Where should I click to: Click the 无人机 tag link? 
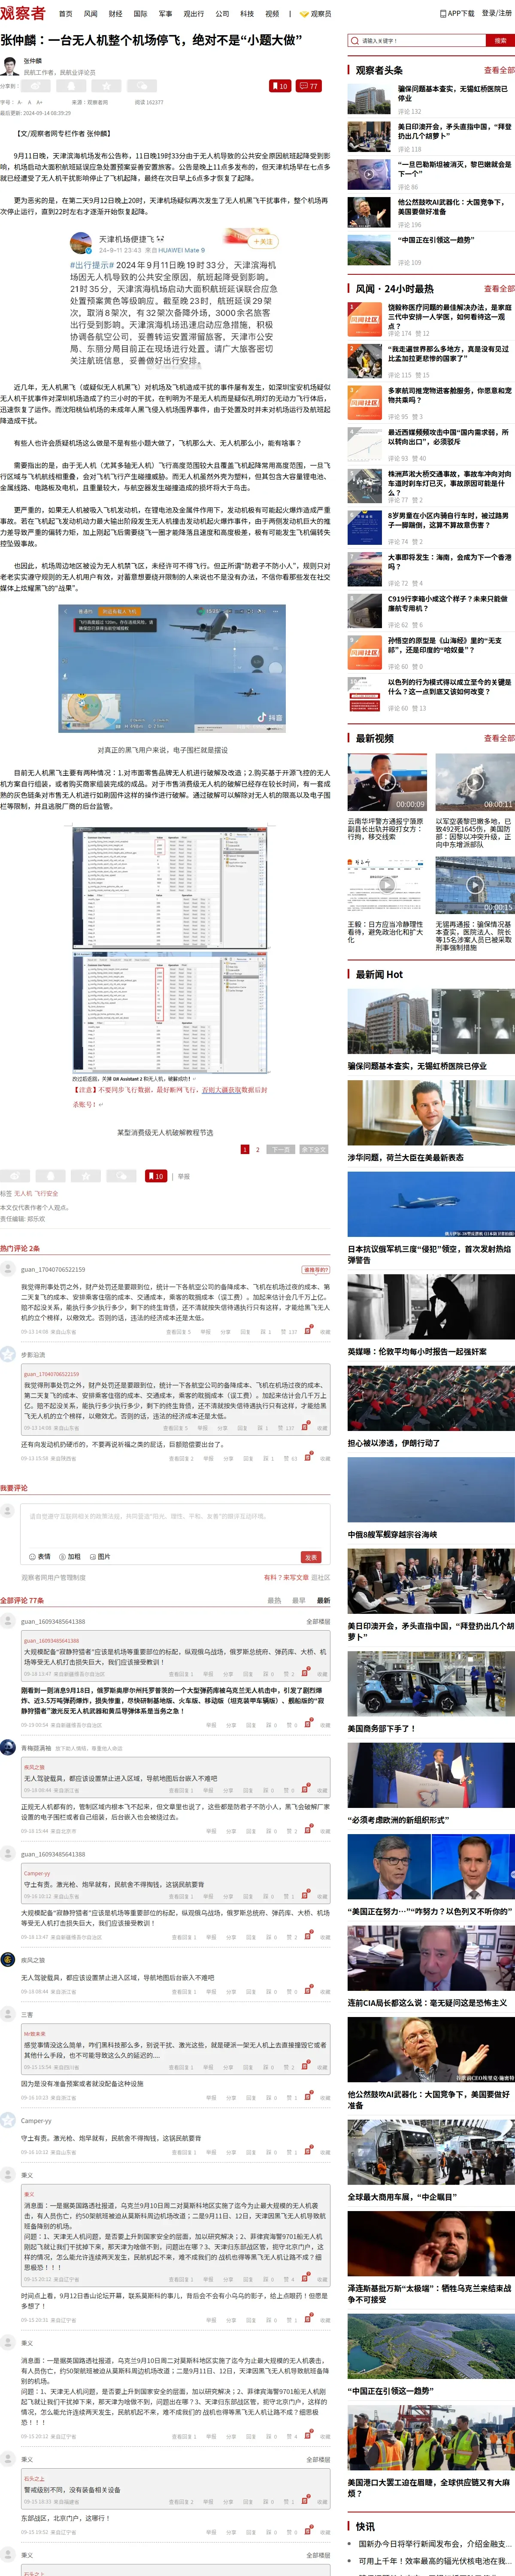23,1193
